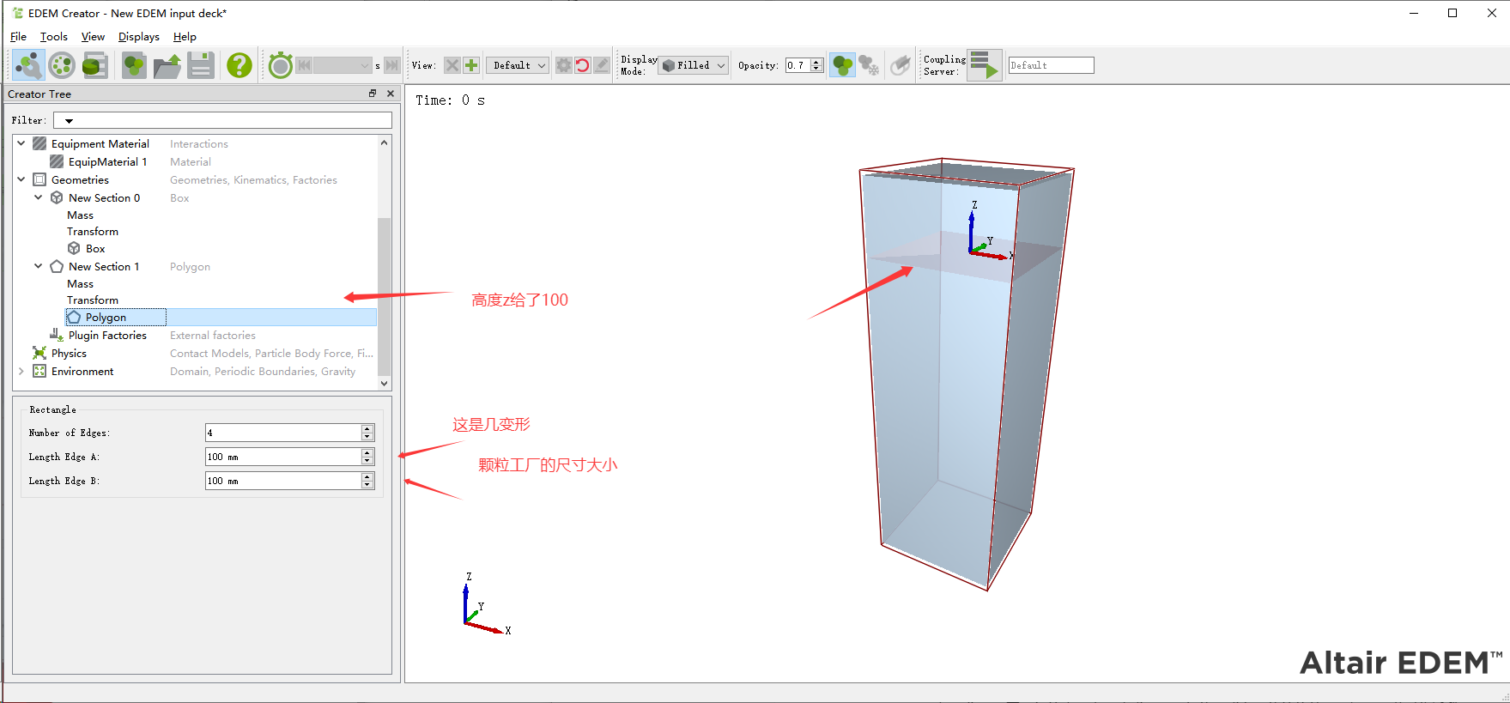
Task: Click the save floppy disk icon
Action: coord(201,65)
